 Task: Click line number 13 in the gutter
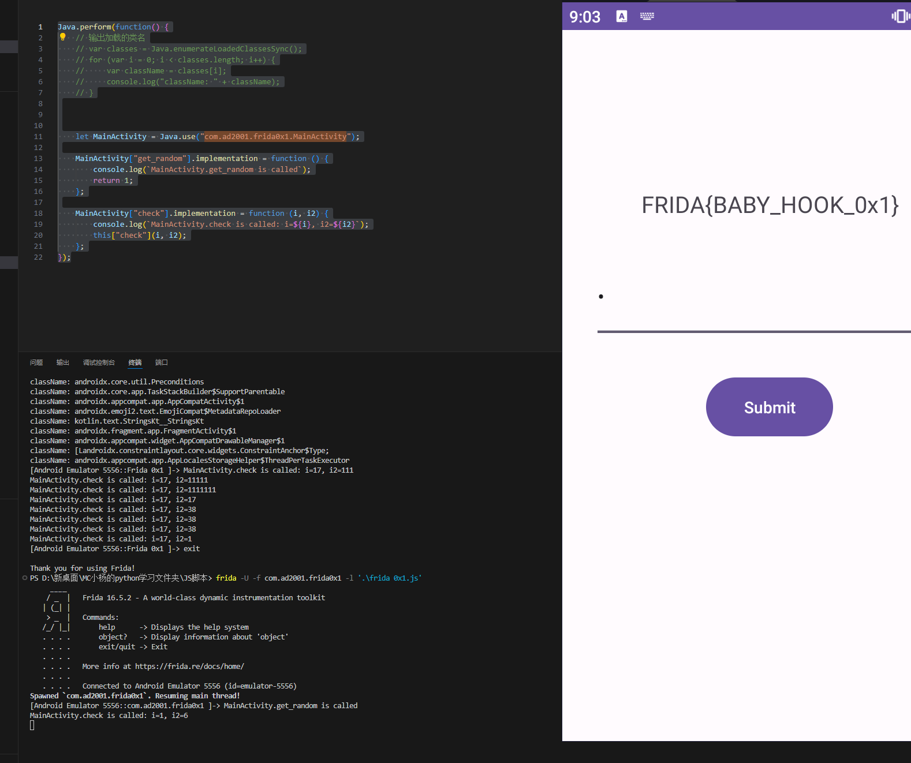click(x=38, y=159)
